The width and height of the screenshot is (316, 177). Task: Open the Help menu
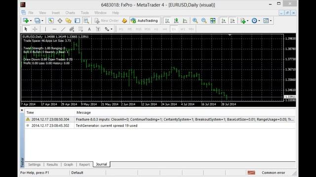pyautogui.click(x=116, y=13)
